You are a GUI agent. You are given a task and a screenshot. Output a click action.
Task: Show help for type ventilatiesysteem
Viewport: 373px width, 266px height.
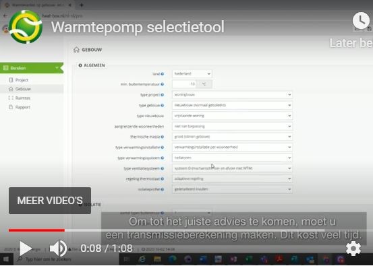[x=163, y=168]
